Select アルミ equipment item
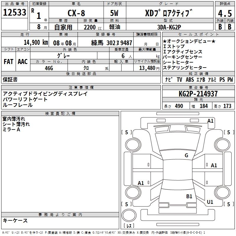Viewport: 236px width, 236px height. coord(212,80)
